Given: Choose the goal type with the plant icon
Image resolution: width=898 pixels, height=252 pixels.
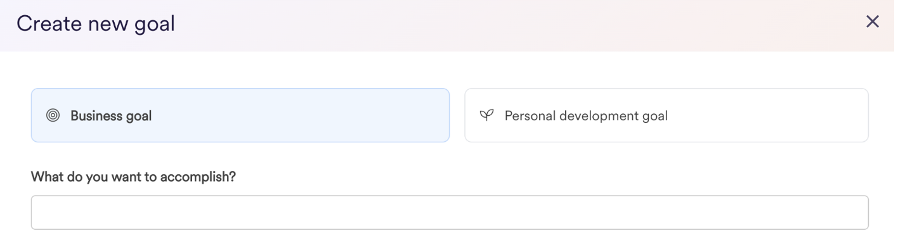Looking at the screenshot, I should coord(667,115).
